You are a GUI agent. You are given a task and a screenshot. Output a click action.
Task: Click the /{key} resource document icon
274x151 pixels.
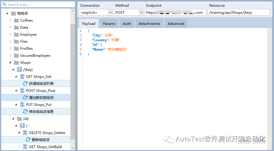click(19, 69)
